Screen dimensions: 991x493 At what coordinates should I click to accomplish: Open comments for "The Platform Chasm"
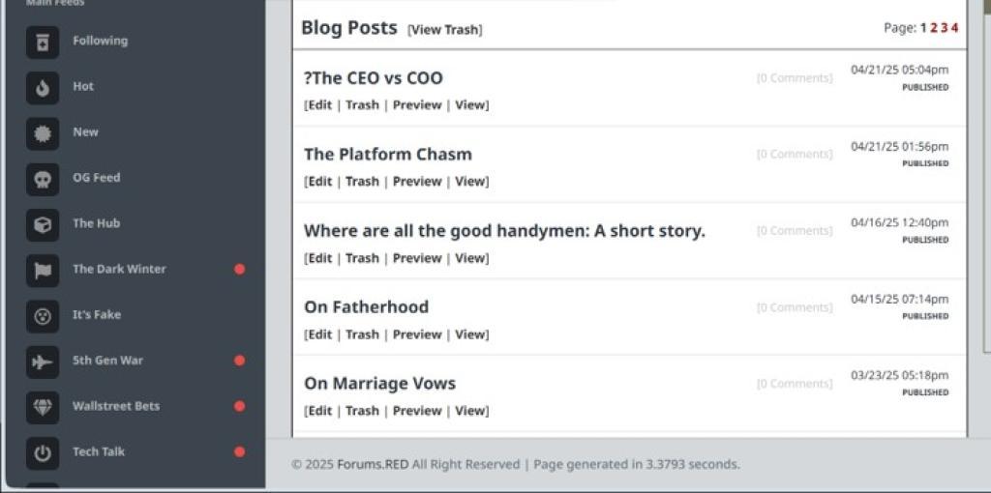point(794,155)
